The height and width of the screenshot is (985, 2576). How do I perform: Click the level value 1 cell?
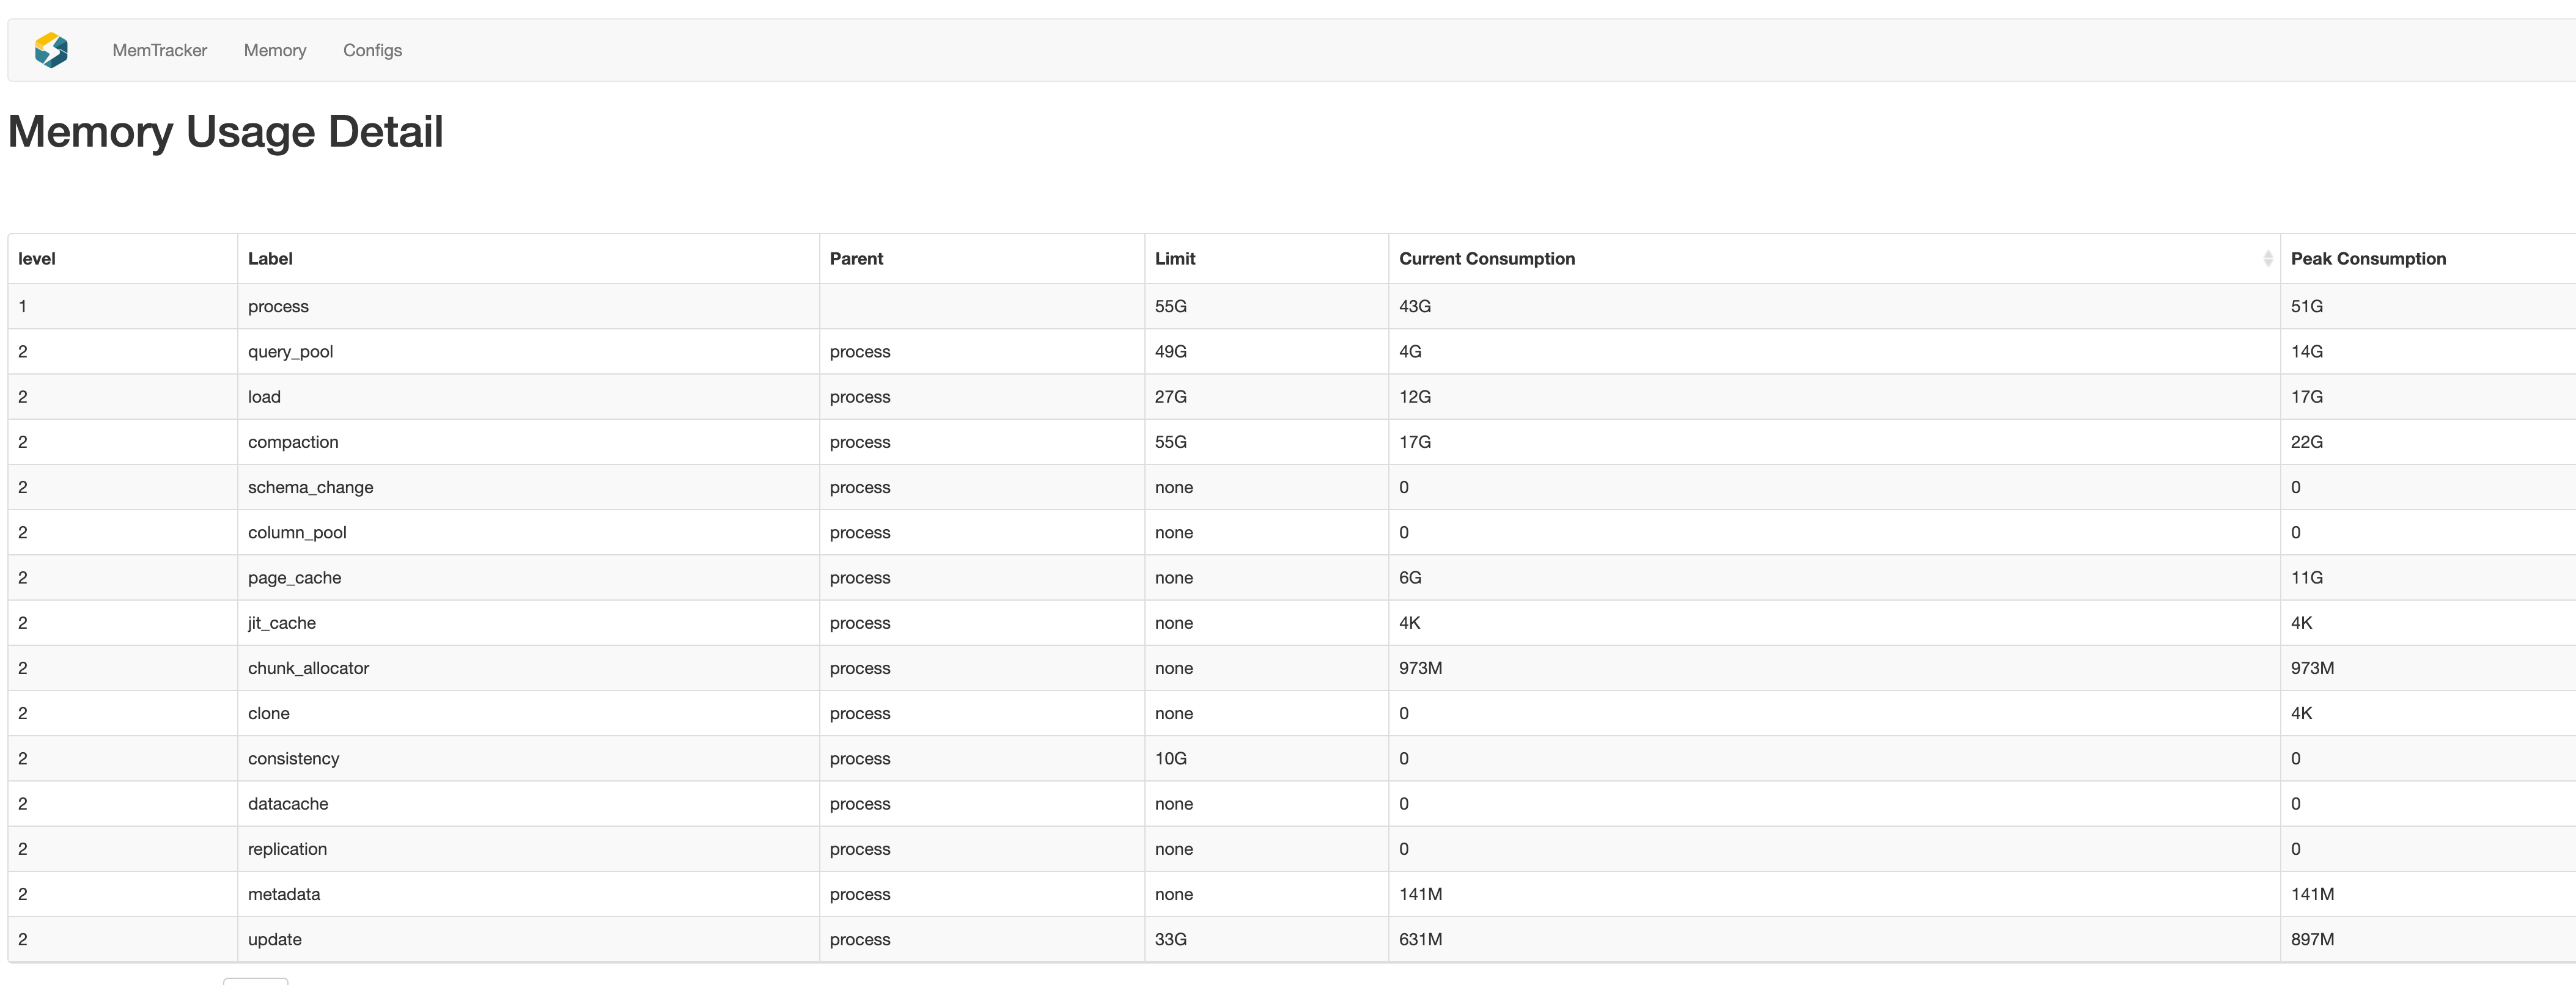122,306
